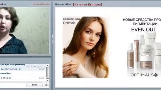Click the EVEN OUT heading on slide
The width and height of the screenshot is (161, 90).
pyautogui.click(x=144, y=29)
